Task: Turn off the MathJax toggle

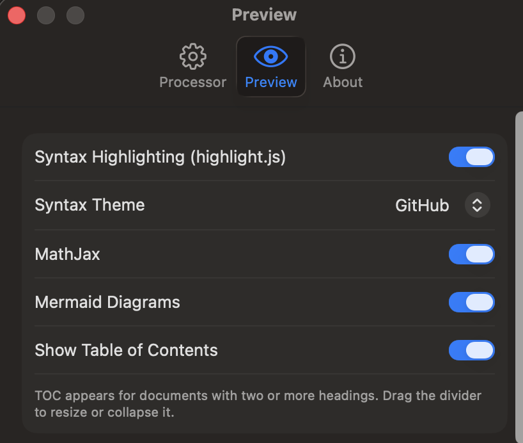Action: 472,254
